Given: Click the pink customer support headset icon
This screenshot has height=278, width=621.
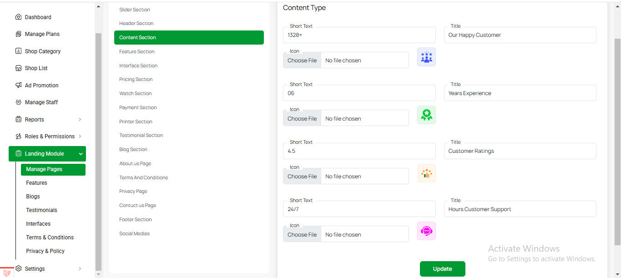Looking at the screenshot, I should [x=426, y=231].
